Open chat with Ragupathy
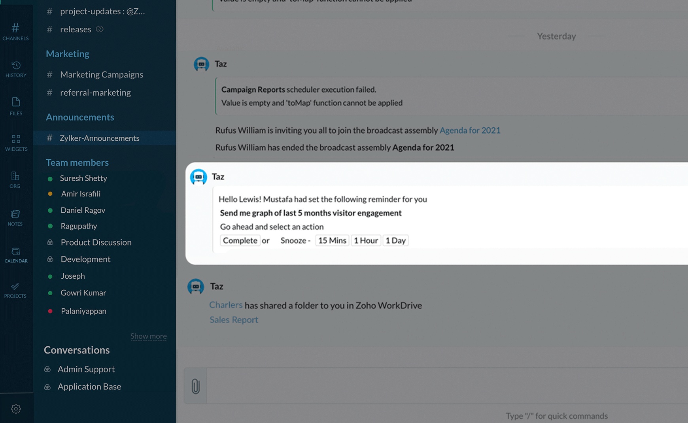 pyautogui.click(x=79, y=226)
